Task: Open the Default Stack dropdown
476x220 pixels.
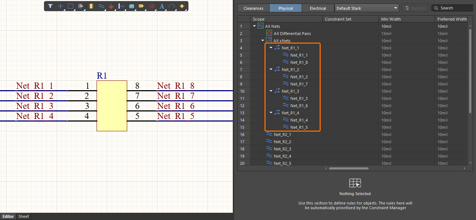Action: [366, 8]
